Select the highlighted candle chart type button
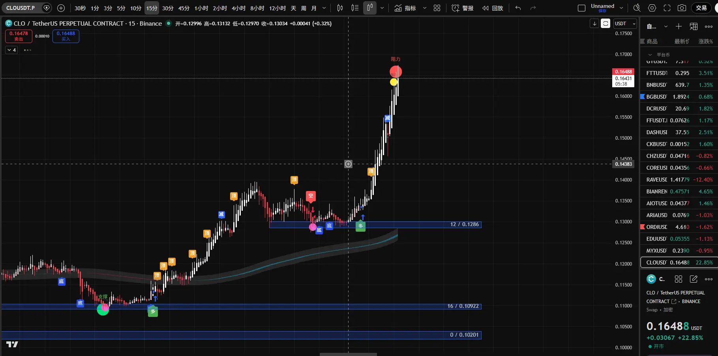 click(x=370, y=8)
